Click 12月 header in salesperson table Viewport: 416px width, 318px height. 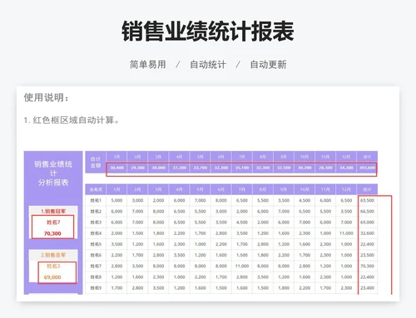[x=346, y=189]
